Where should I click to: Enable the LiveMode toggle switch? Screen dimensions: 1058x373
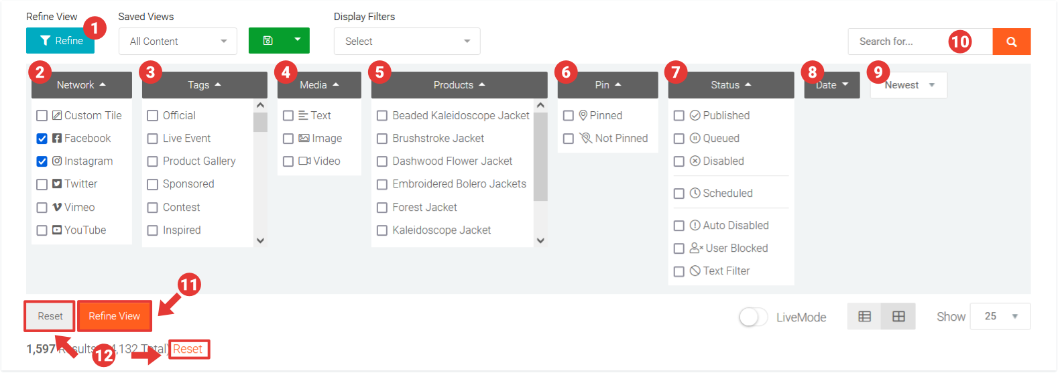pyautogui.click(x=753, y=317)
